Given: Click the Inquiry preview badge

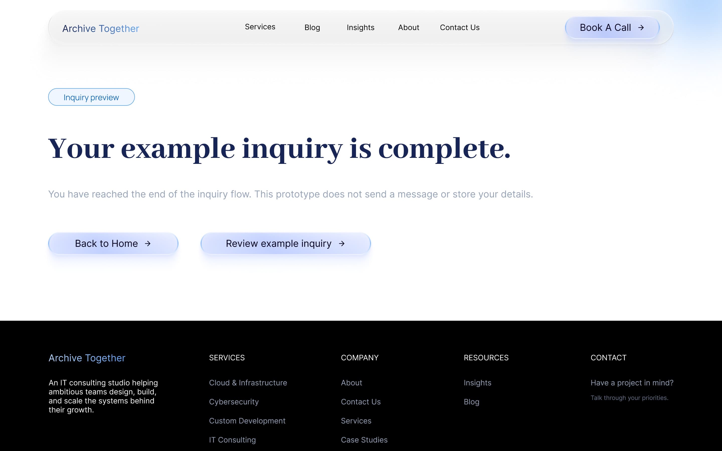Looking at the screenshot, I should click(x=91, y=97).
